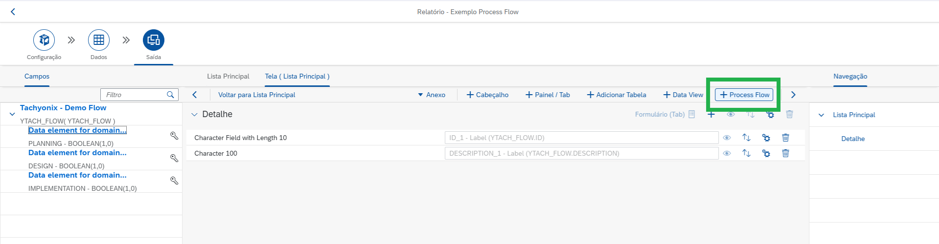Switch to the Lista Principal tab
The image size is (939, 244).
click(228, 76)
